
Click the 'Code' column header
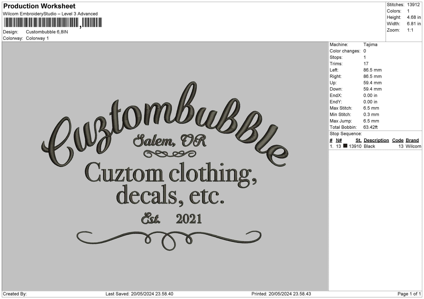pyautogui.click(x=398, y=140)
